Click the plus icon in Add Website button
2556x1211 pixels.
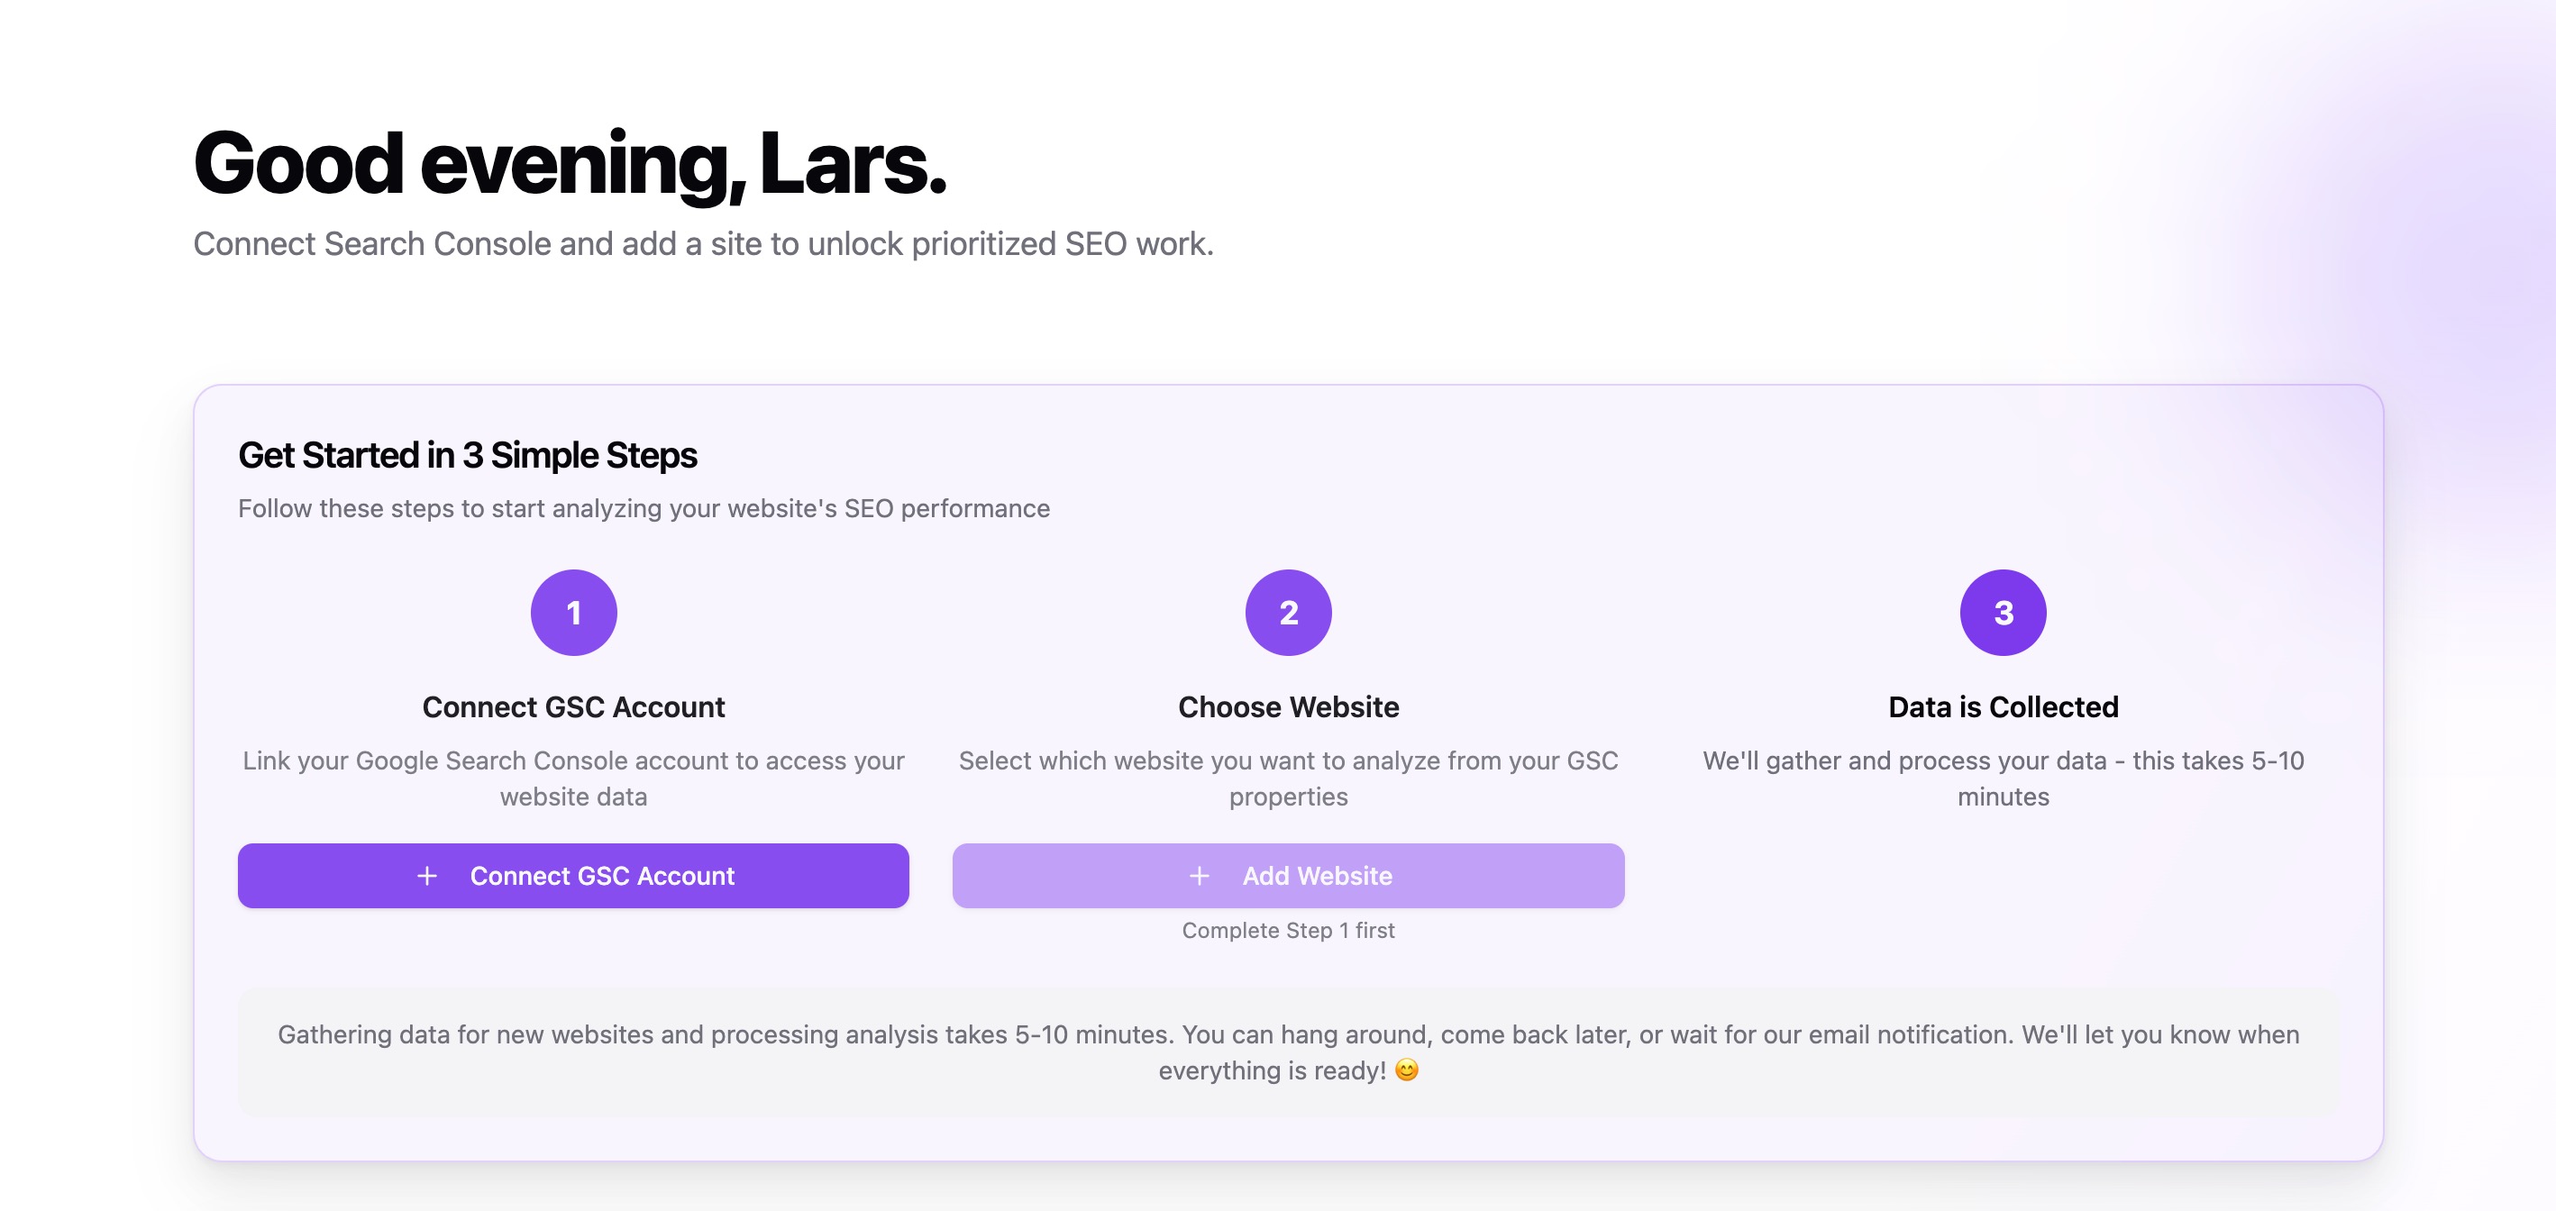1201,876
